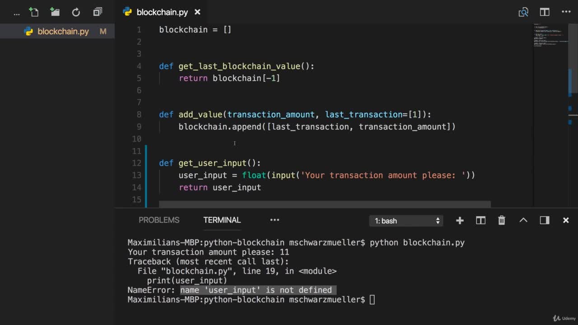
Task: Open the editor more actions menu
Action: coord(566,12)
